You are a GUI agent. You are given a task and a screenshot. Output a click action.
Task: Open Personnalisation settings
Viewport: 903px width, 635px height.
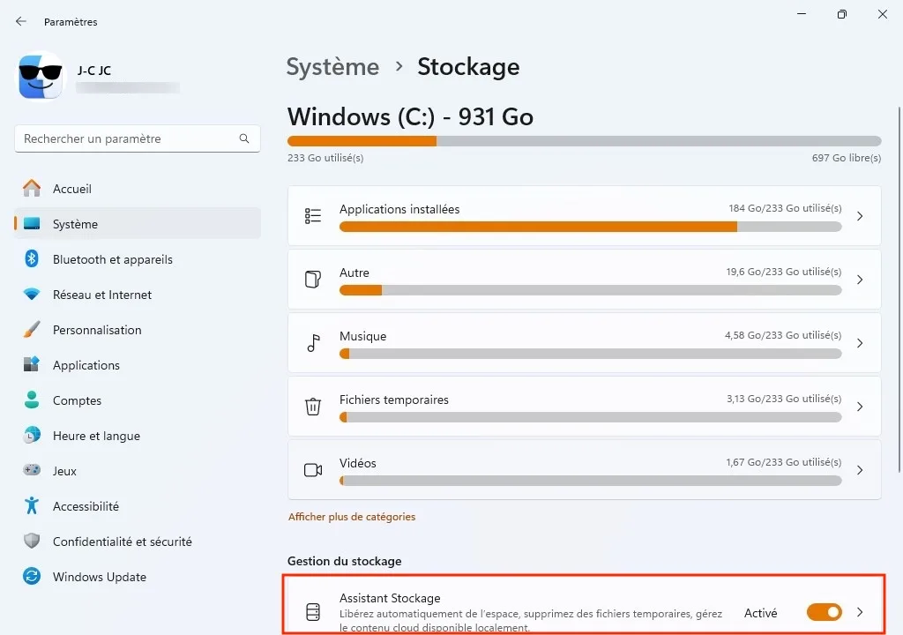137,330
